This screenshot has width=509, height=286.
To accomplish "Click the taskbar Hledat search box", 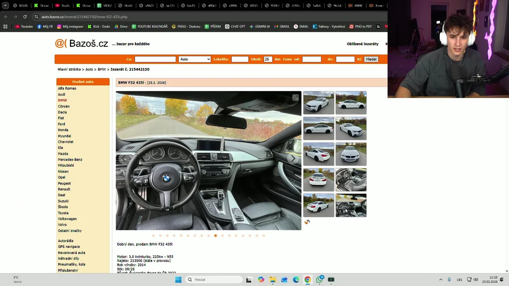I will click(214, 280).
